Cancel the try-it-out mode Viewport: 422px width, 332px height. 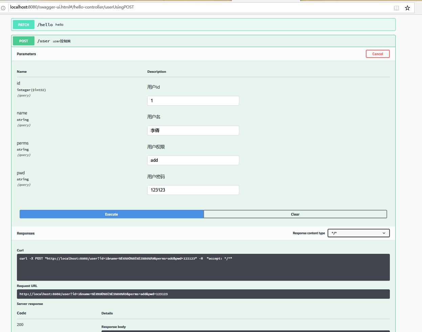pyautogui.click(x=378, y=54)
